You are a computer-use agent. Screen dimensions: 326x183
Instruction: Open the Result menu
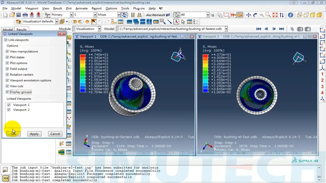point(57,8)
